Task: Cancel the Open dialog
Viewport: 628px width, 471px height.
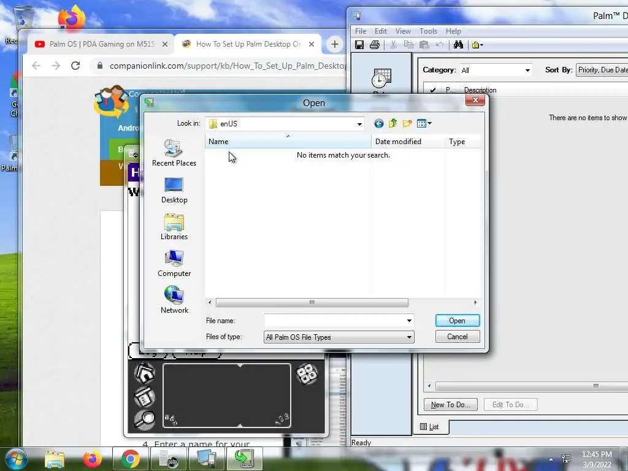Action: 457,337
